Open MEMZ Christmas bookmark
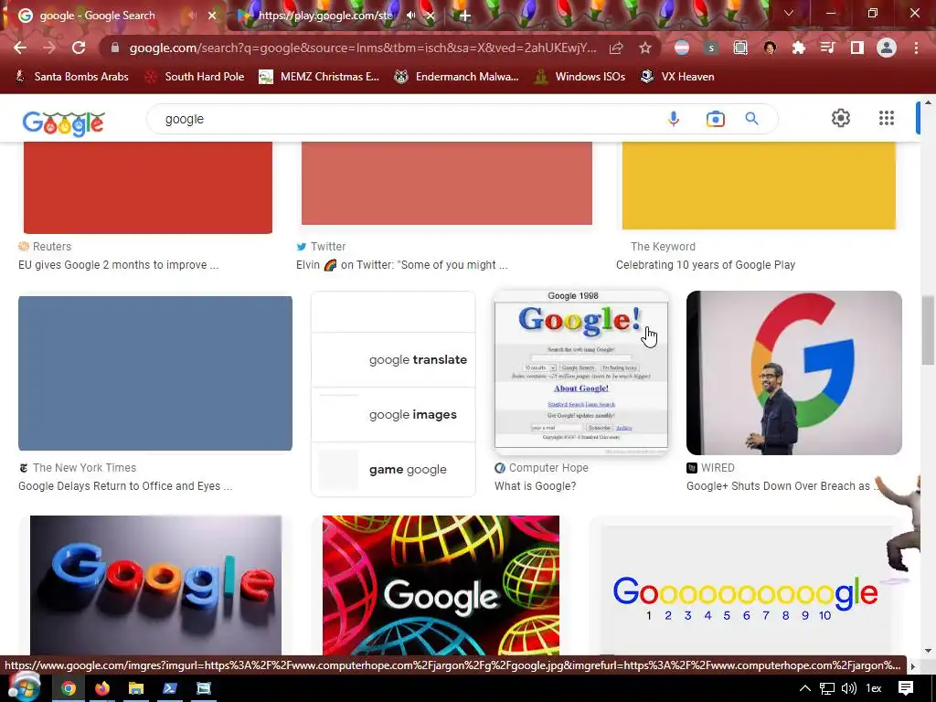Image resolution: width=936 pixels, height=702 pixels. [319, 77]
